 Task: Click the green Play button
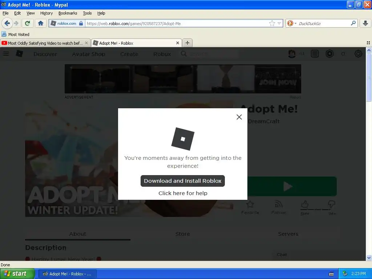tap(292, 186)
